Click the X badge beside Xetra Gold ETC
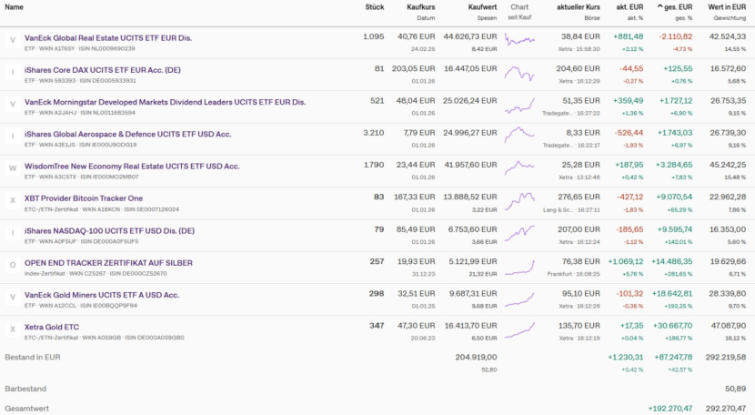 [x=12, y=329]
